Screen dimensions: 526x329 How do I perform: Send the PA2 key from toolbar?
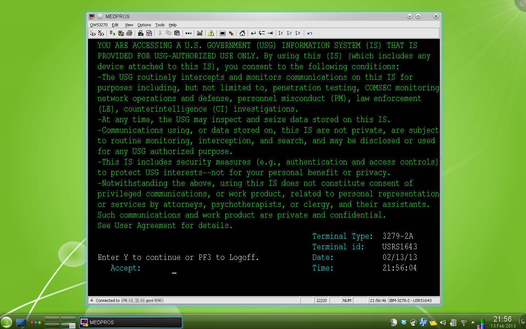tap(289, 33)
